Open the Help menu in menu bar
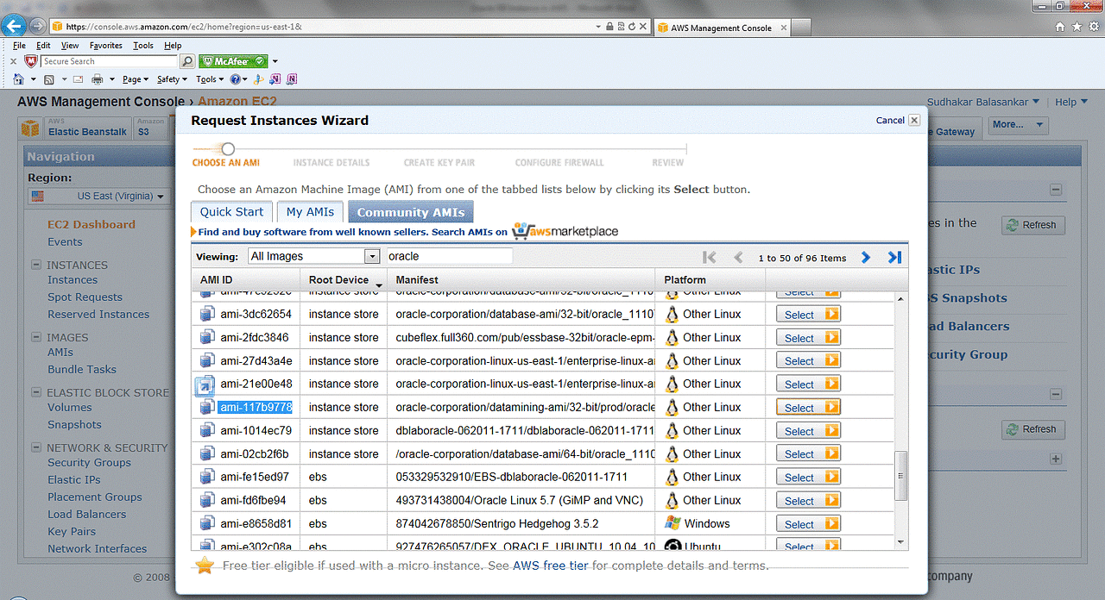The height and width of the screenshot is (600, 1105). click(173, 46)
